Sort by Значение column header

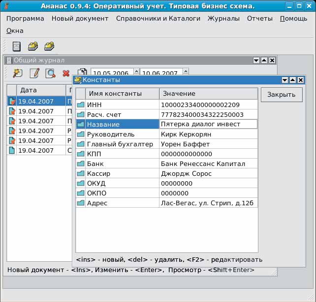click(x=208, y=93)
